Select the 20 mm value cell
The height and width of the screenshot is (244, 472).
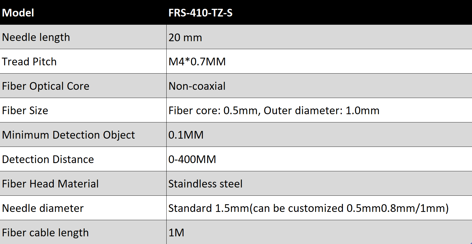[319, 37]
